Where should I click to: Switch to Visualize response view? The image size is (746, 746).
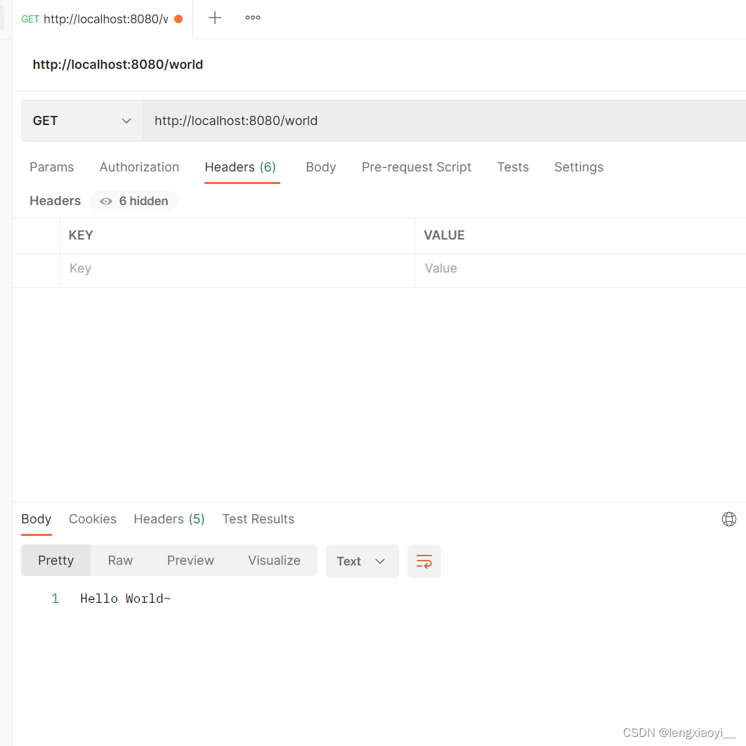(274, 561)
